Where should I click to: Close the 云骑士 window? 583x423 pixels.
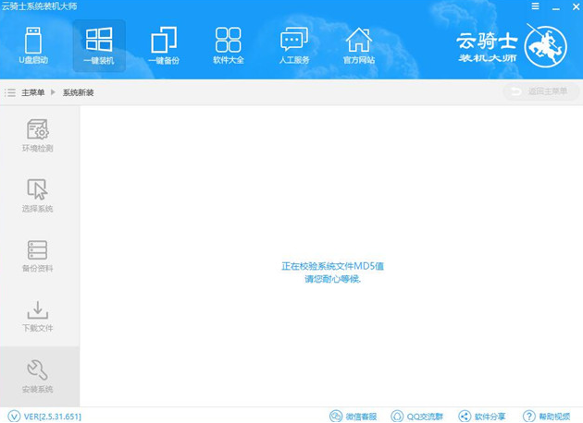(576, 6)
